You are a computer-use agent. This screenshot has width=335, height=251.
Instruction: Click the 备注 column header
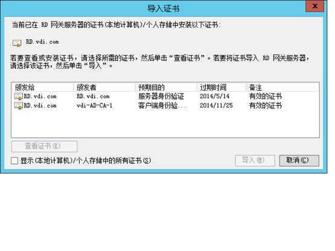[282, 87]
